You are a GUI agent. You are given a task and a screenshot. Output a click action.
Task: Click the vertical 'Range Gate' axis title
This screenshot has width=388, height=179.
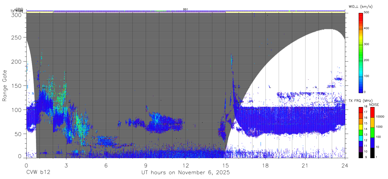tap(5, 86)
